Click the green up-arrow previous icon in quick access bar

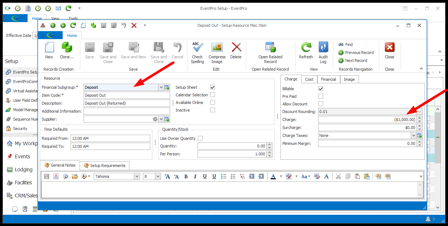[53, 25]
